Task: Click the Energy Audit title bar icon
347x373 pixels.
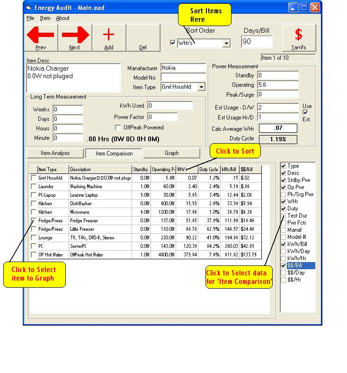Action: [x=29, y=8]
